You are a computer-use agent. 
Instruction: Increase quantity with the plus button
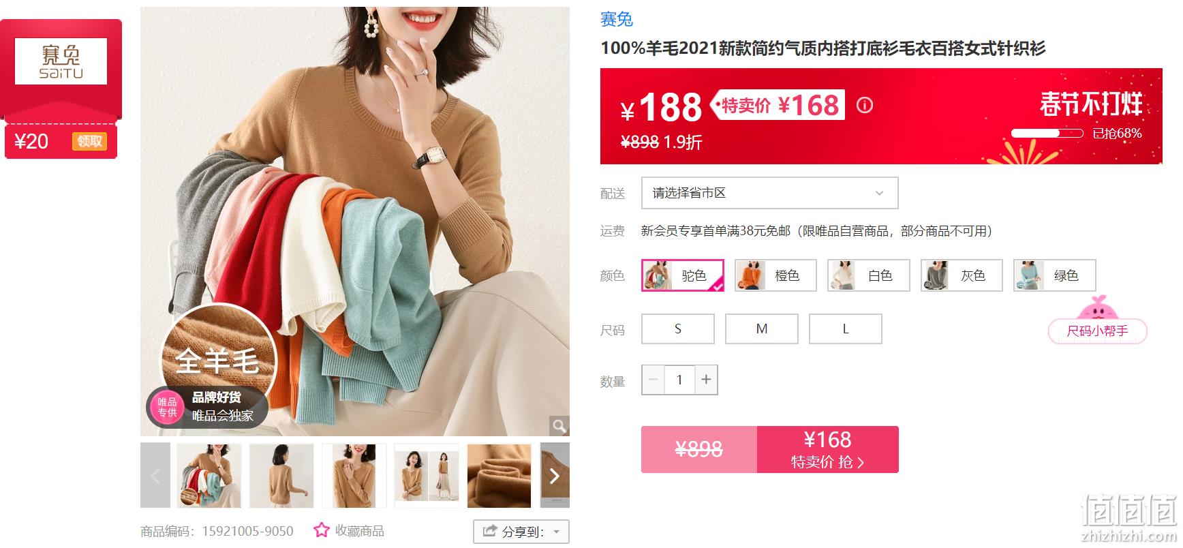click(x=706, y=380)
